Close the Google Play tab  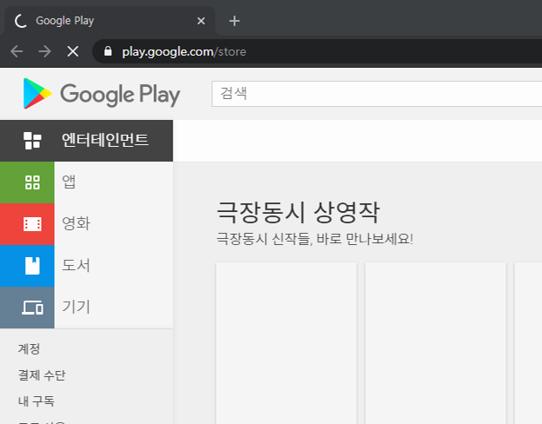pos(201,21)
